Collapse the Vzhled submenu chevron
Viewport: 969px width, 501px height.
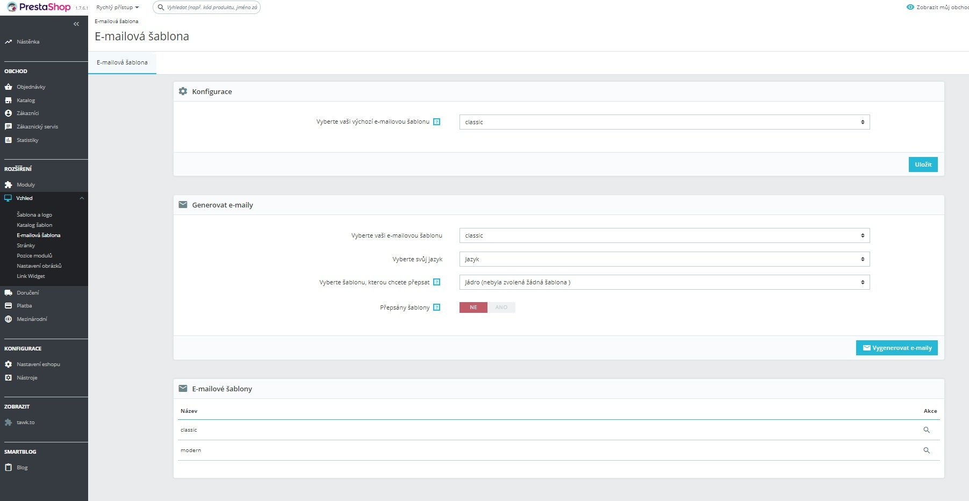click(x=82, y=198)
